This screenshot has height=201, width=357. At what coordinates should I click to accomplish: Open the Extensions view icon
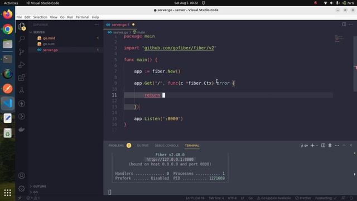click(22, 78)
